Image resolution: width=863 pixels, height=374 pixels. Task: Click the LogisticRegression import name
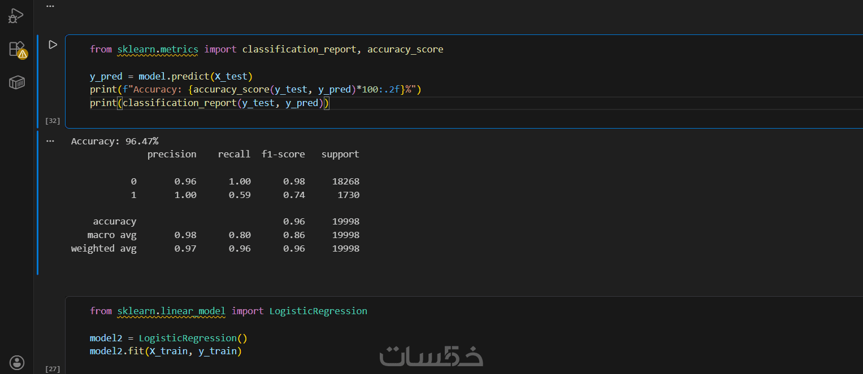(x=318, y=311)
